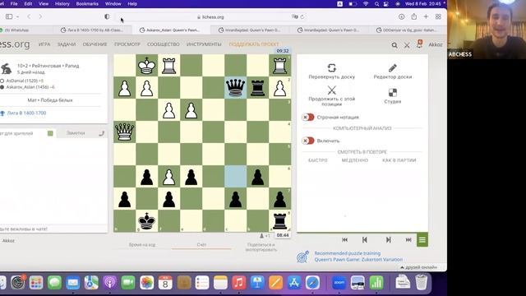
Task: Open Лига B 1400-1700 tournament link
Action: pyautogui.click(x=26, y=113)
